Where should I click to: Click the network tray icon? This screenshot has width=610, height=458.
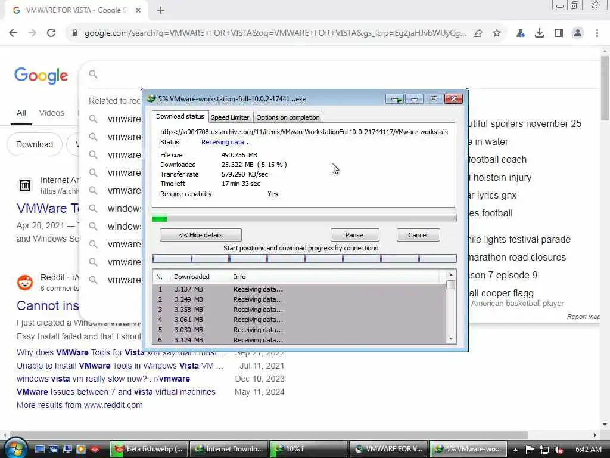click(544, 450)
